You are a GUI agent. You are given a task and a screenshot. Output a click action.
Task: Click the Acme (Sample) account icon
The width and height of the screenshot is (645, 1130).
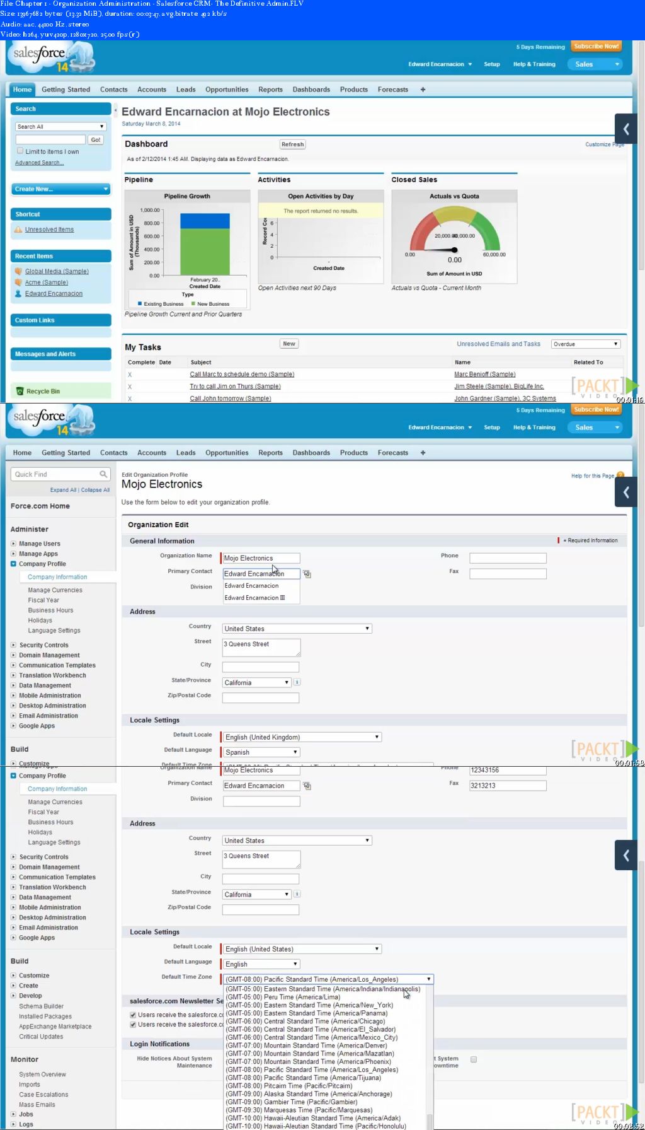18,282
